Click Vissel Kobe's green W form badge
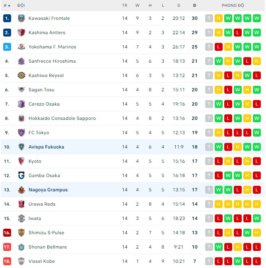The width and height of the screenshot is (266, 268). (238, 261)
